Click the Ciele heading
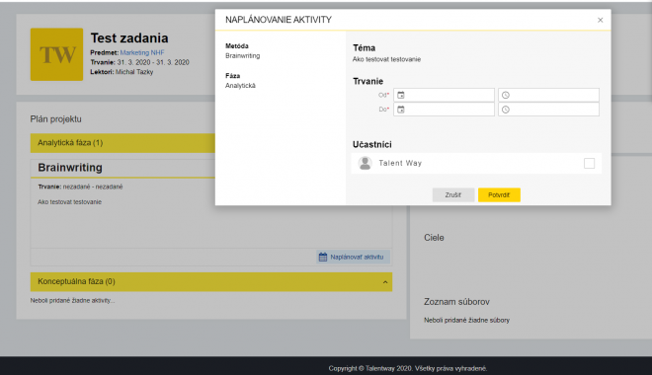This screenshot has height=375, width=652. pos(434,238)
